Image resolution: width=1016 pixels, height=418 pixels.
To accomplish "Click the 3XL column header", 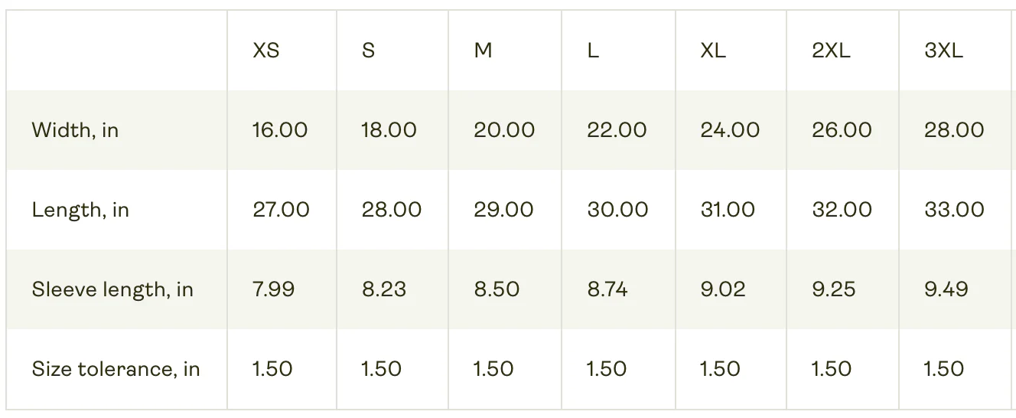I will coord(943,51).
